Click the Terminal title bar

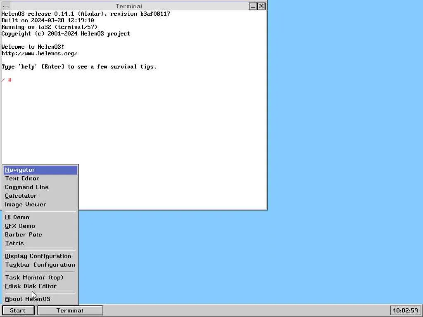pos(129,6)
